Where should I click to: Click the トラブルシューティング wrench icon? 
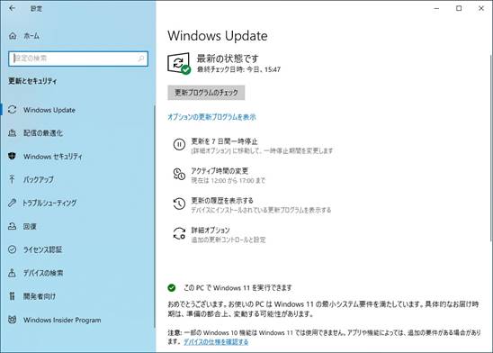pos(13,203)
